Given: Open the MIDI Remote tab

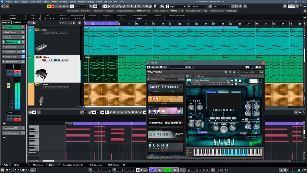Looking at the screenshot, I should coord(114,165).
